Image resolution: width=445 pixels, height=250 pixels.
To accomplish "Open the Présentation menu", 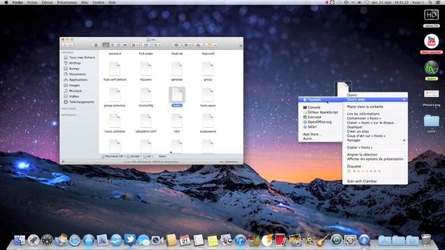I will pos(67,2).
